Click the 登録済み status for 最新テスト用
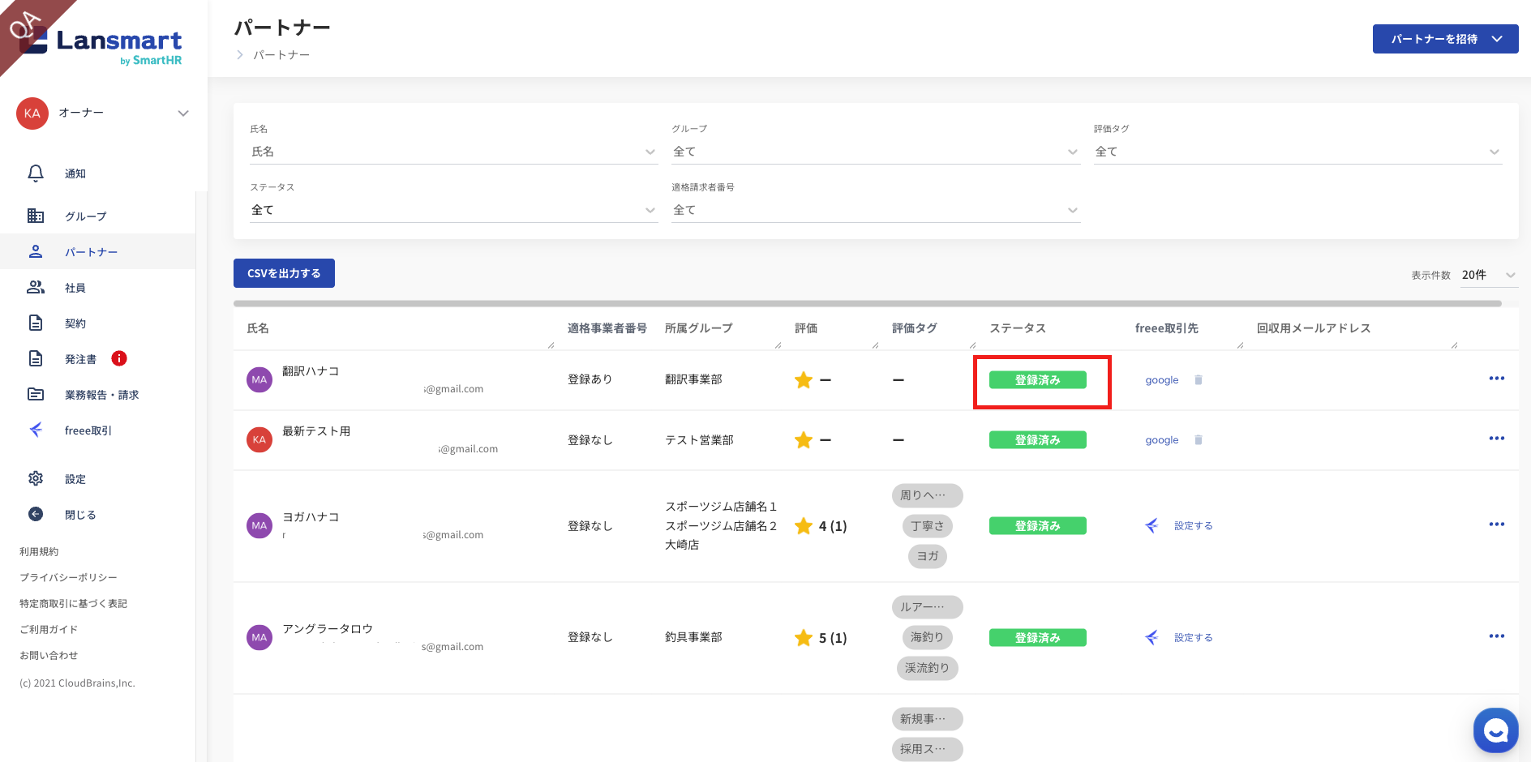This screenshot has width=1531, height=762. pyautogui.click(x=1038, y=440)
